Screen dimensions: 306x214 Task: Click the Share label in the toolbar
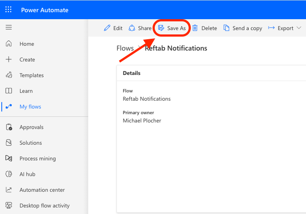pyautogui.click(x=145, y=28)
